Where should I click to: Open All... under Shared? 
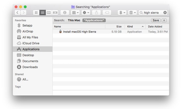(x=33, y=79)
